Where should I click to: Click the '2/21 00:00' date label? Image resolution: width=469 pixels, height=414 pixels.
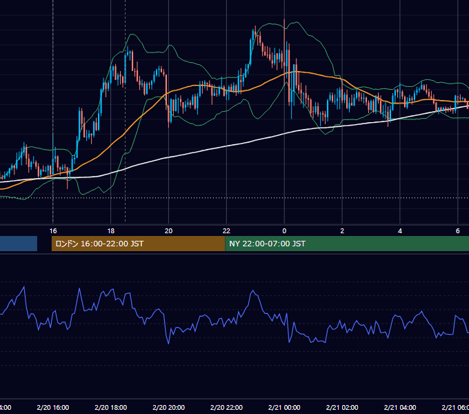(x=284, y=408)
